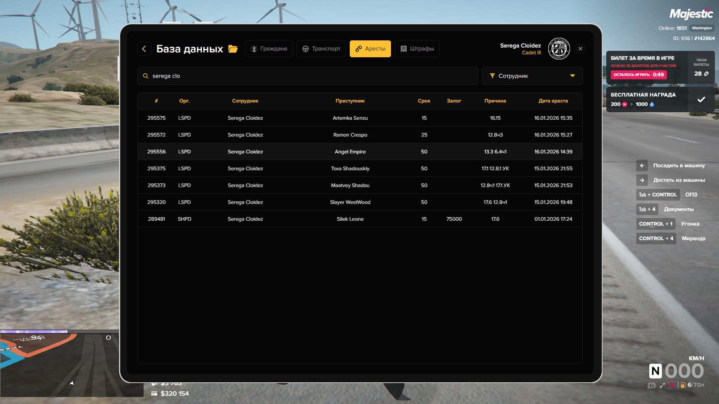
Task: Click the search magnifier icon
Action: (x=146, y=76)
